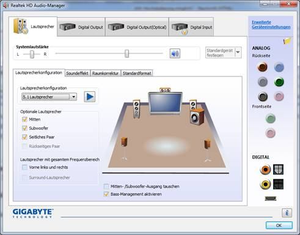This screenshot has width=300, height=235.
Task: Play the speaker test sound
Action: click(90, 97)
